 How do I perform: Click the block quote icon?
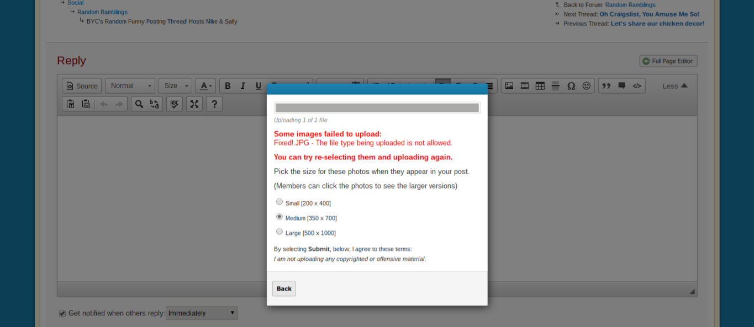(607, 86)
